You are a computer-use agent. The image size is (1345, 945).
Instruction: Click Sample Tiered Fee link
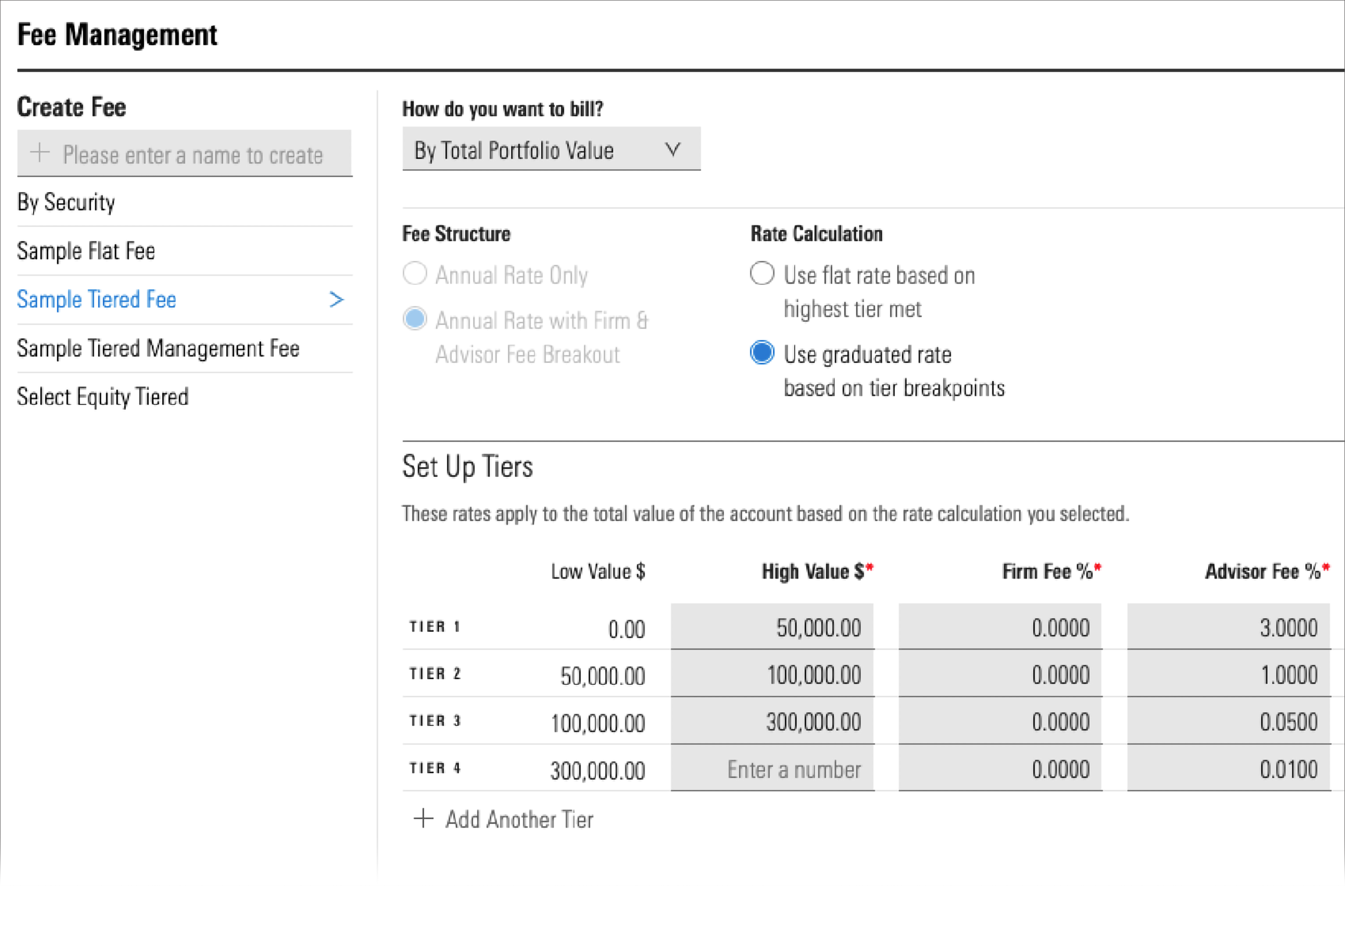click(x=97, y=300)
